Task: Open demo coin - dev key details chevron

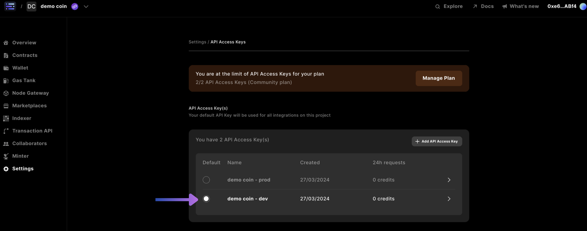Action: (449, 199)
